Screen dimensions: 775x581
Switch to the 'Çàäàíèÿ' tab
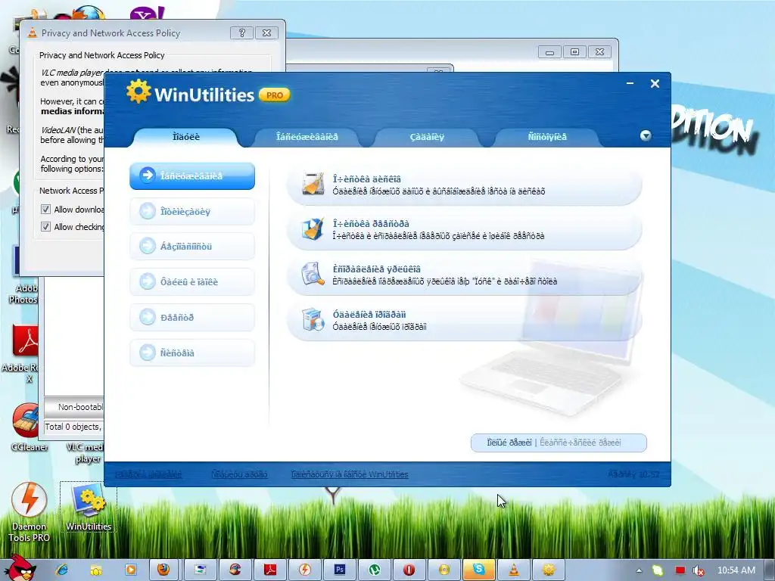coord(427,137)
